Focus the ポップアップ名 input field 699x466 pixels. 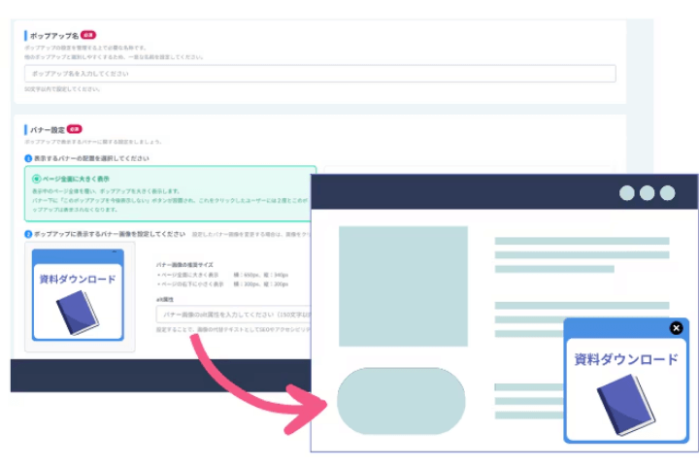(x=320, y=73)
